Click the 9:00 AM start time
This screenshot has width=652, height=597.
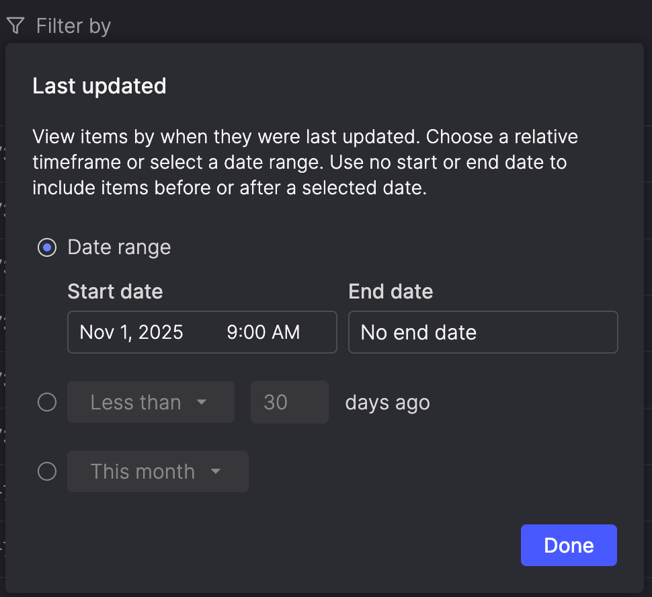pos(263,332)
